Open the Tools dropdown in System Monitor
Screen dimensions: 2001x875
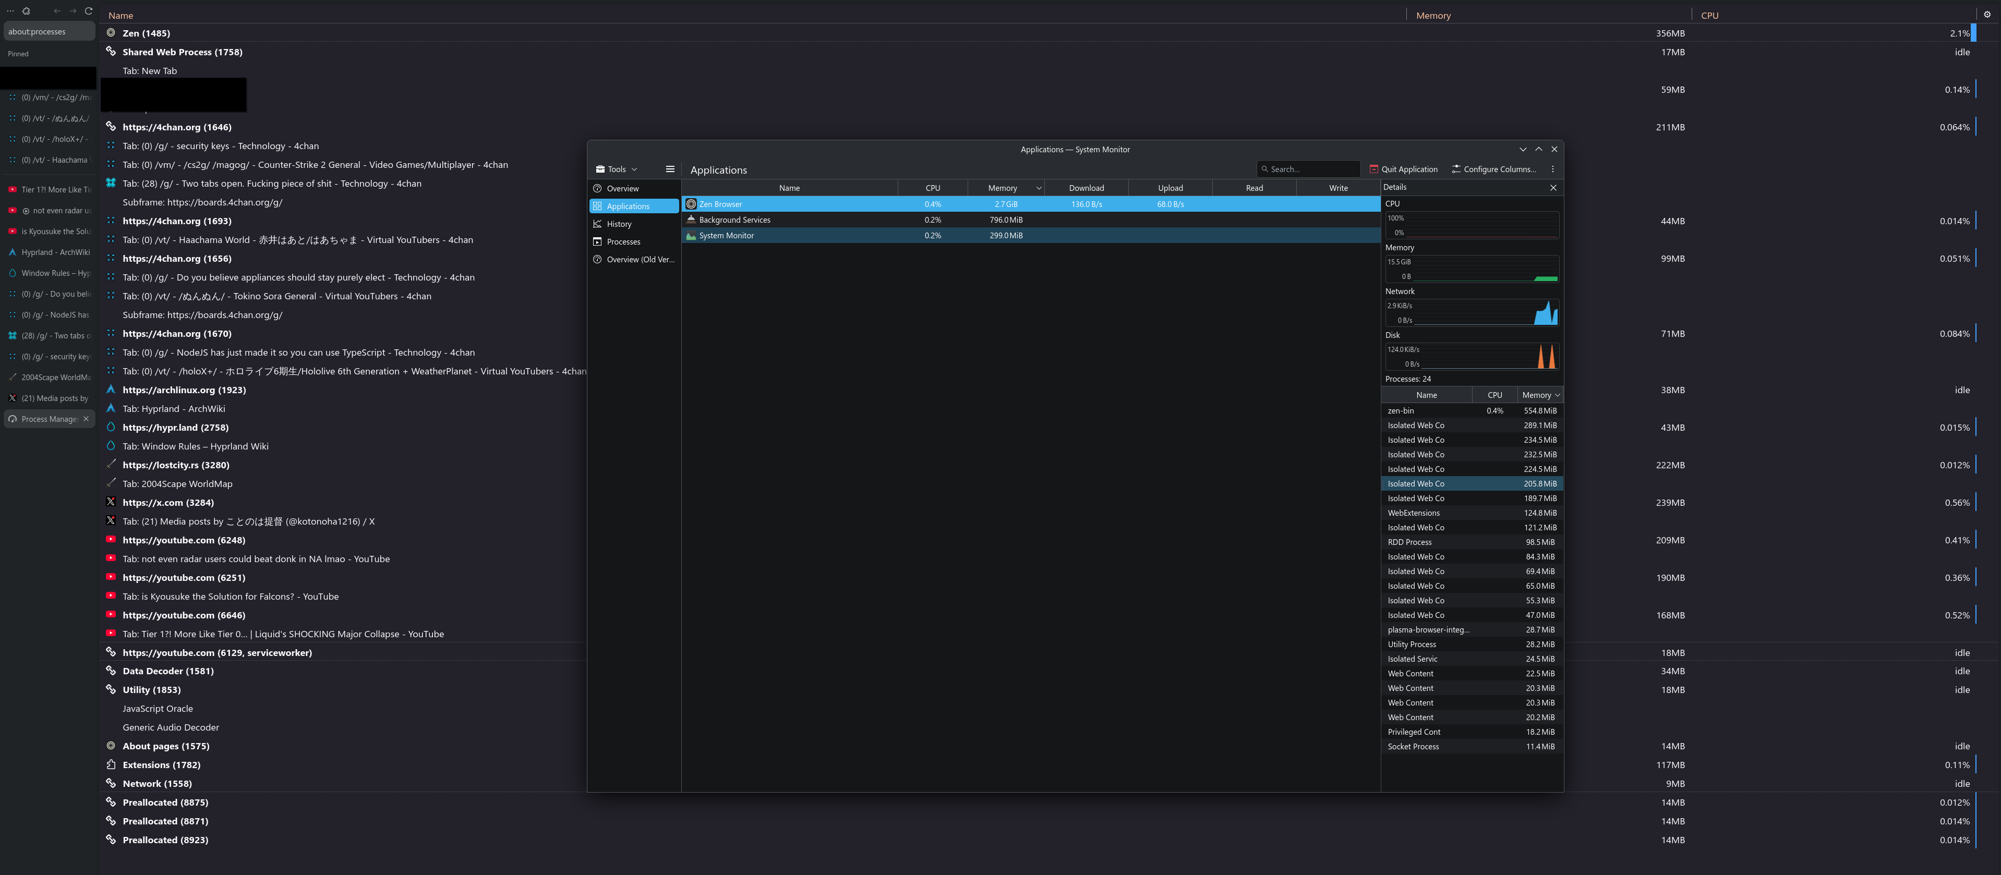click(x=616, y=169)
